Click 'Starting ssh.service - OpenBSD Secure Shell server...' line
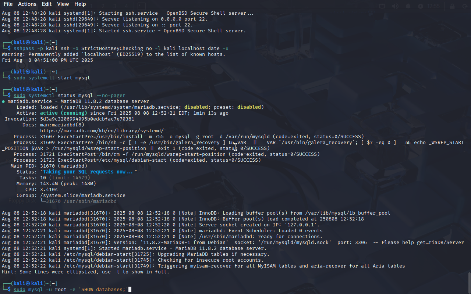The height and width of the screenshot is (294, 471). (128, 13)
